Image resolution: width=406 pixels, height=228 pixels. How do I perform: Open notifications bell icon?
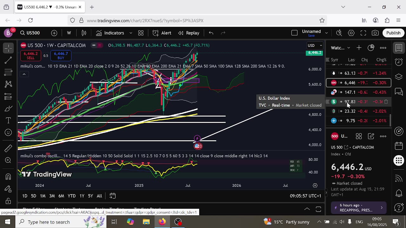[x=399, y=193]
